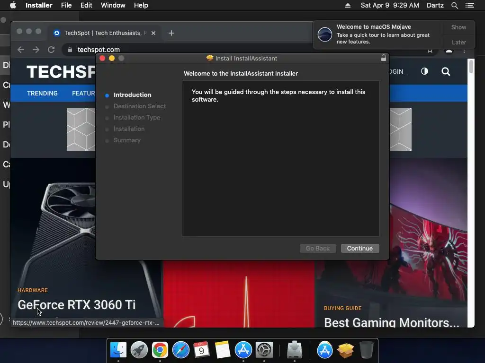Click the TechSpot logo

(x=61, y=72)
